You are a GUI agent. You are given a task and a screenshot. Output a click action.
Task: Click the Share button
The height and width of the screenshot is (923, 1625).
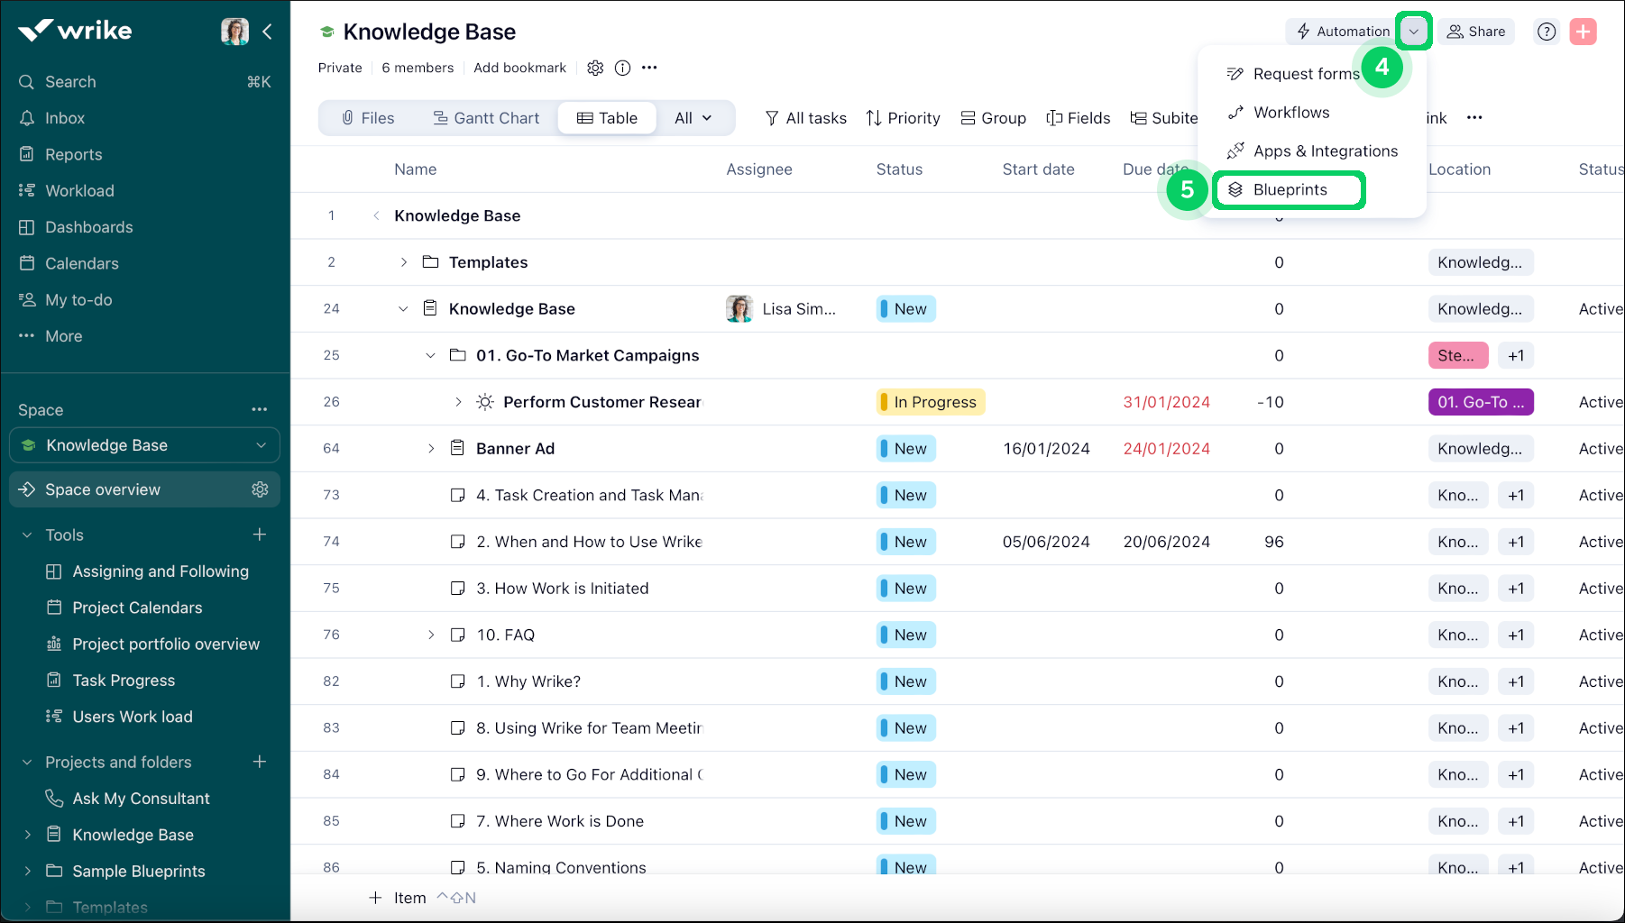(1476, 32)
